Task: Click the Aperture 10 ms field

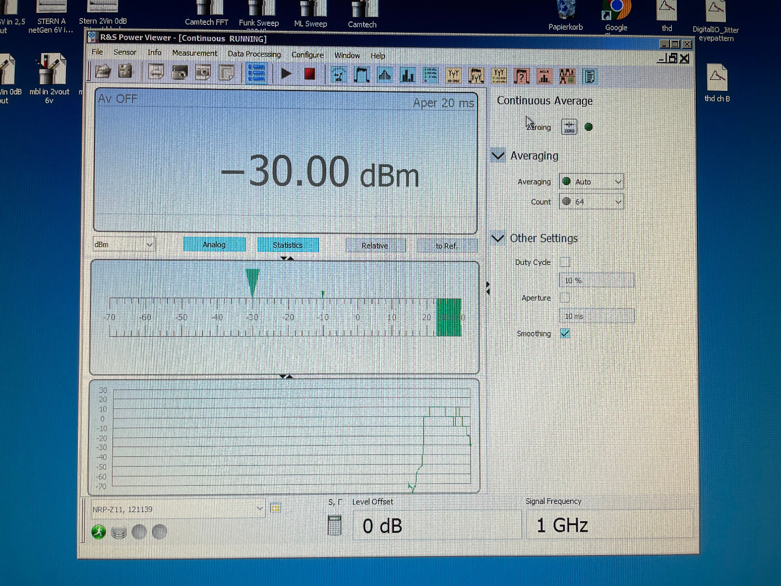Action: (596, 316)
